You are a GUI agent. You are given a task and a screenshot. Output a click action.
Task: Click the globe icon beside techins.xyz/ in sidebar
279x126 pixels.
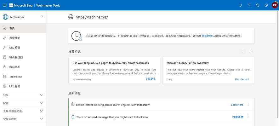pyautogui.click(x=6, y=17)
